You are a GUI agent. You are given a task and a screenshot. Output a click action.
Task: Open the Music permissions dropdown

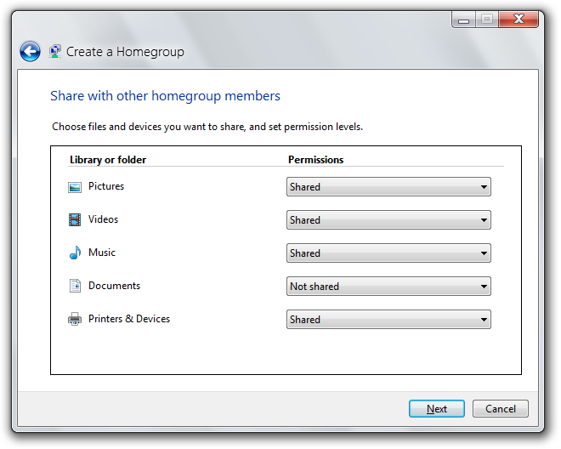[x=388, y=253]
